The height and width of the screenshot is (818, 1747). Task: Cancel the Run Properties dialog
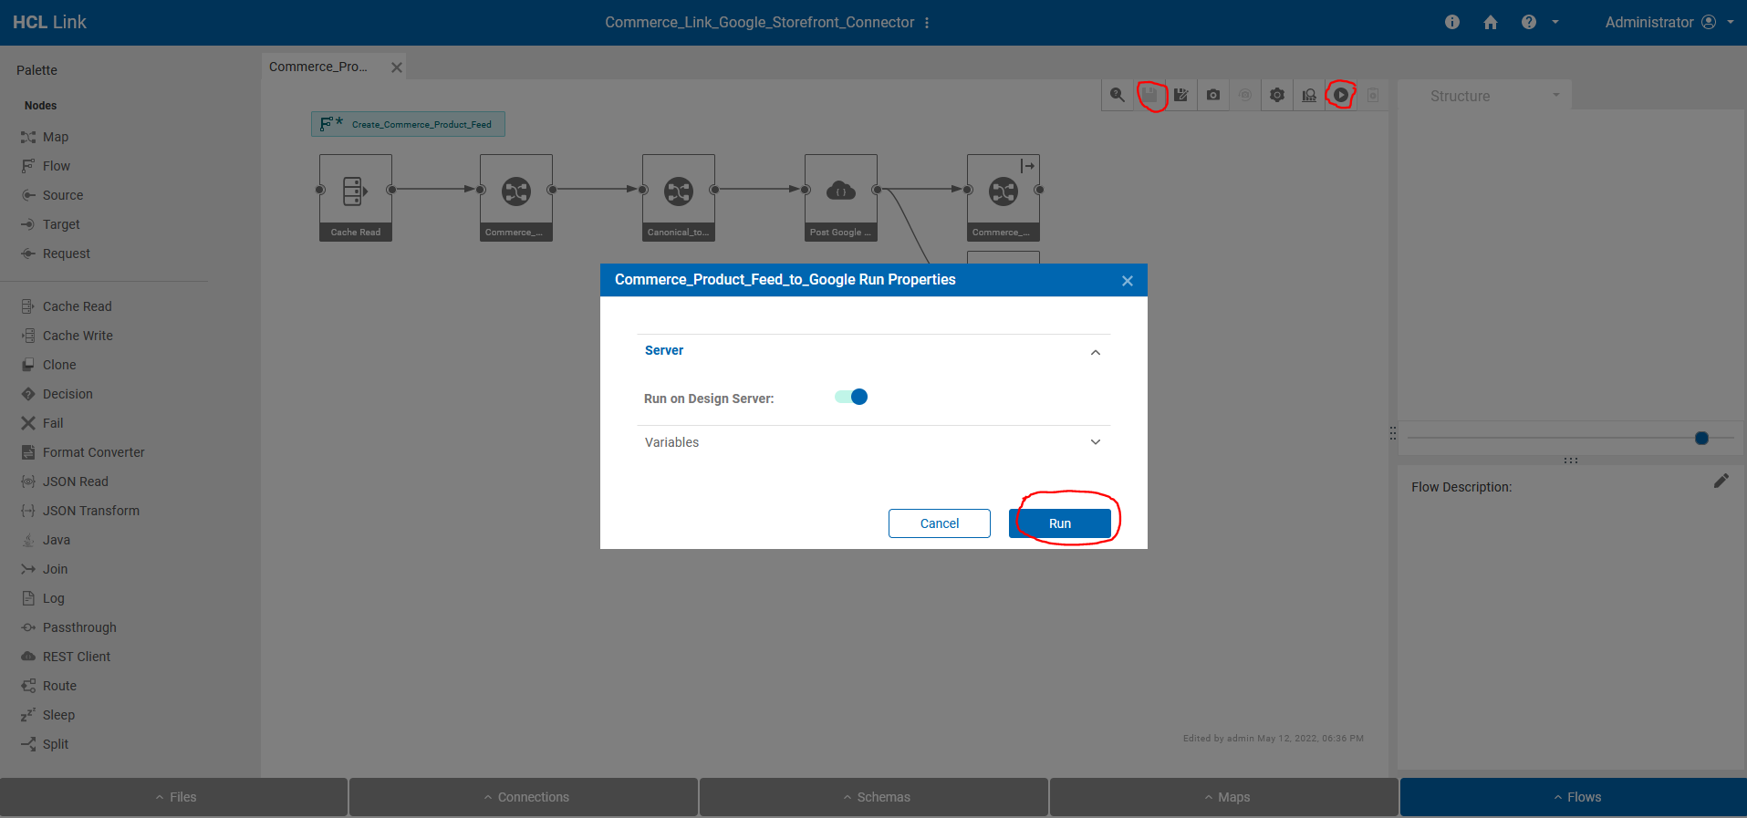[x=939, y=523]
